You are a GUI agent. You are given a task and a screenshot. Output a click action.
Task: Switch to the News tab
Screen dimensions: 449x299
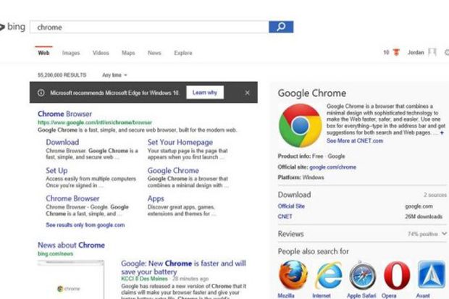click(x=154, y=53)
